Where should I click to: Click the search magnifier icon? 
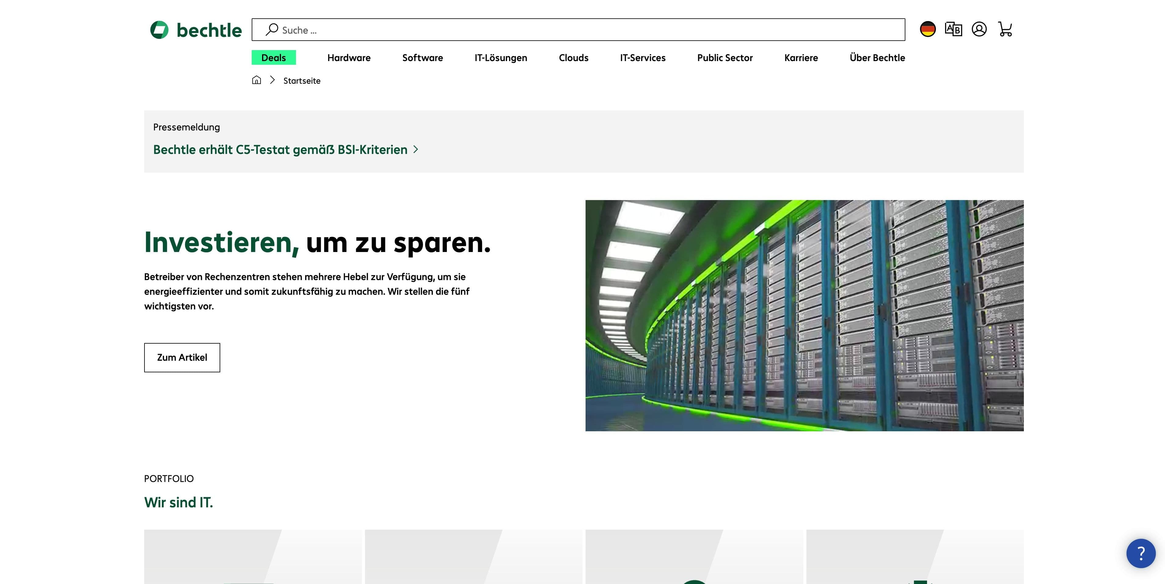[272, 29]
